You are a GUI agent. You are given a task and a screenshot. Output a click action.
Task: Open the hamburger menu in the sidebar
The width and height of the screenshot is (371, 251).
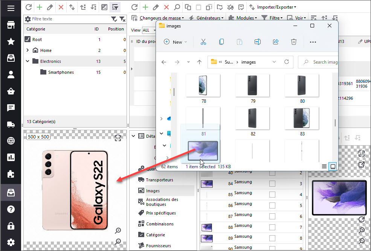[x=11, y=8]
